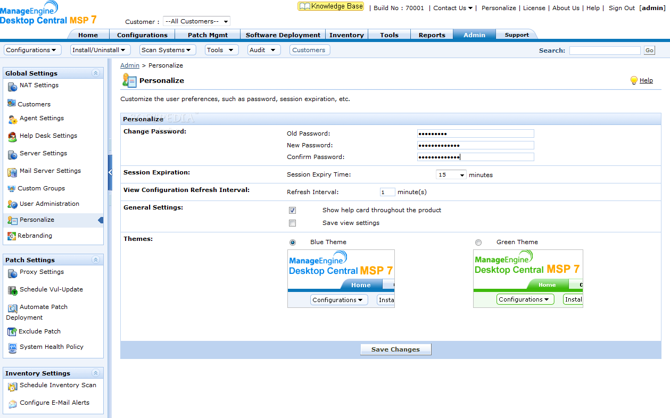This screenshot has height=418, width=670.
Task: Click the Configure E-Mail Alerts icon
Action: (x=13, y=404)
